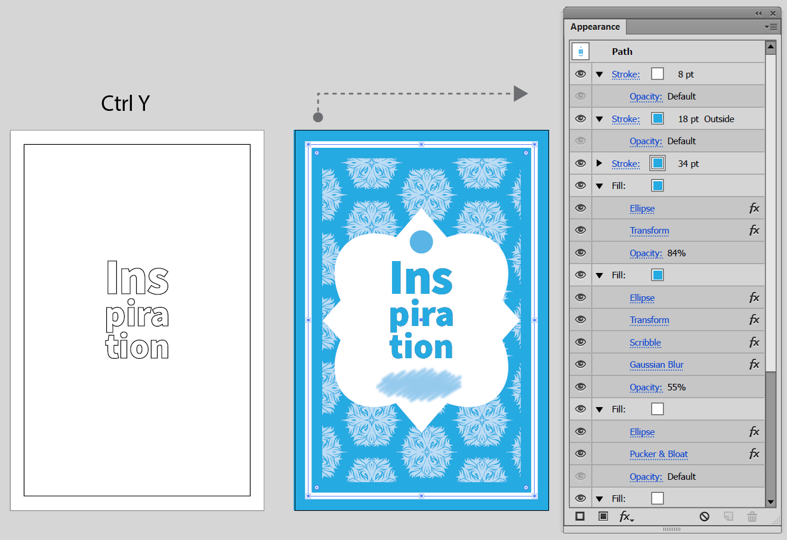The height and width of the screenshot is (540, 787).
Task: Open the Opacity 55% link
Action: tap(646, 387)
